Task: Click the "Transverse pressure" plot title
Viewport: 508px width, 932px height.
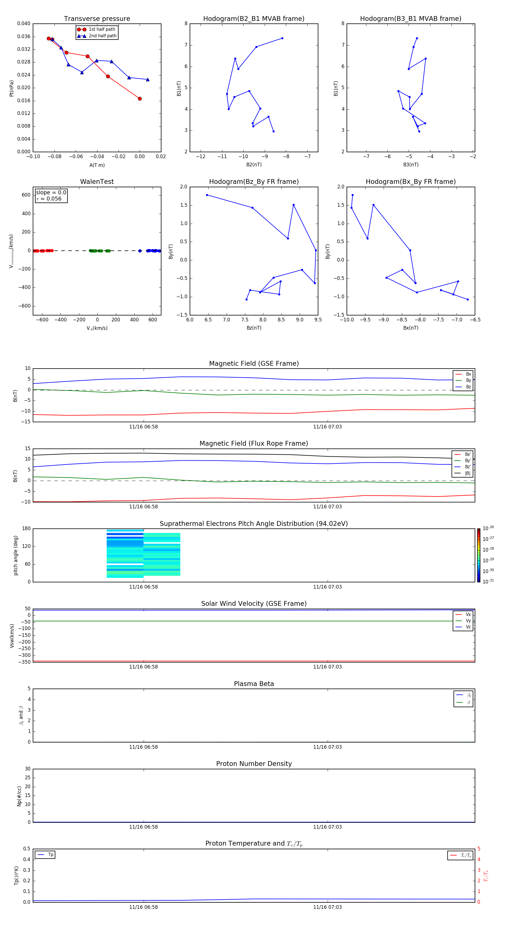Action: [x=97, y=19]
